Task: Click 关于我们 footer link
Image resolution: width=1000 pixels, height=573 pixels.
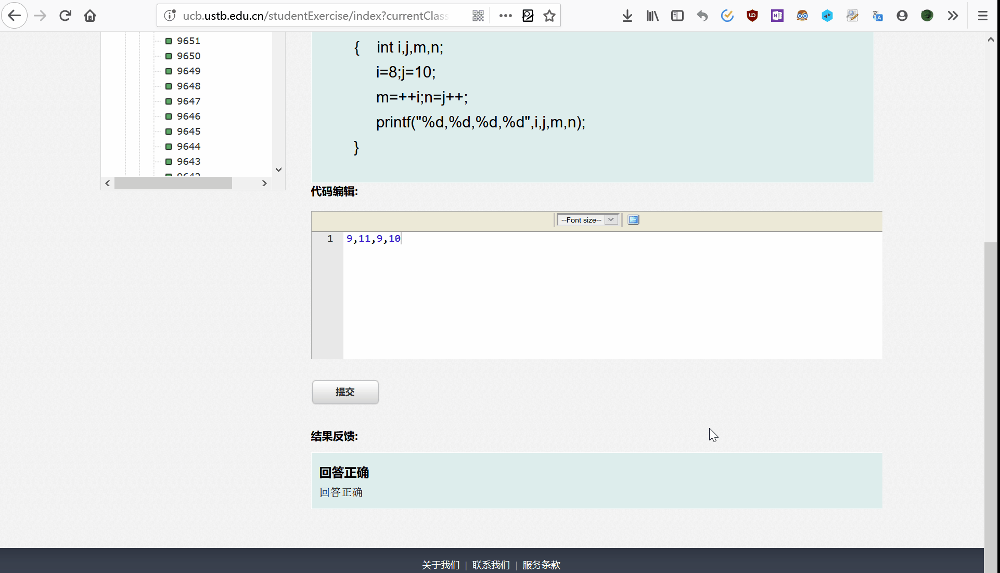Action: click(441, 565)
